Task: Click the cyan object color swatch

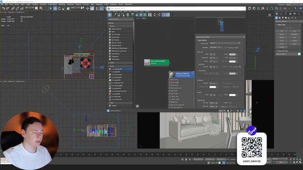Action: [x=299, y=54]
